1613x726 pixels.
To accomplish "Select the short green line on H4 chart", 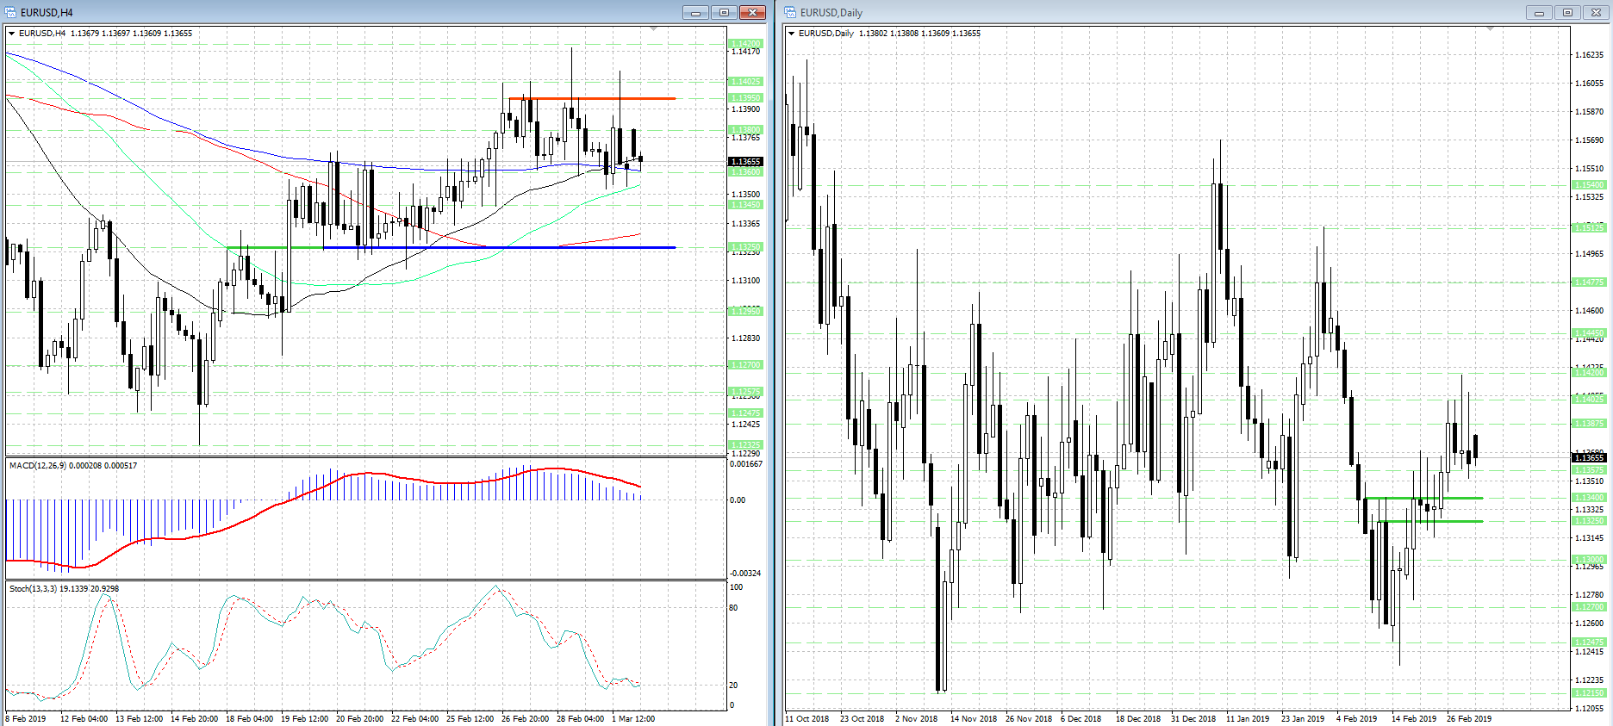I will pyautogui.click(x=276, y=248).
